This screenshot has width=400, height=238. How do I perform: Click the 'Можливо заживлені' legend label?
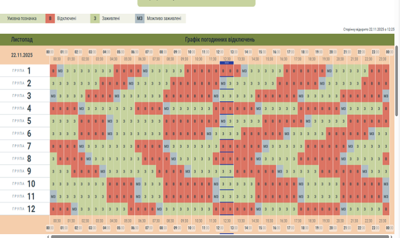[164, 18]
